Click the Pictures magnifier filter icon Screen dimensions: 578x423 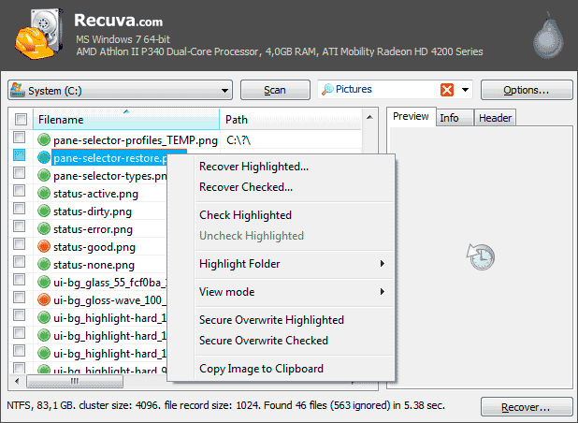tap(327, 89)
